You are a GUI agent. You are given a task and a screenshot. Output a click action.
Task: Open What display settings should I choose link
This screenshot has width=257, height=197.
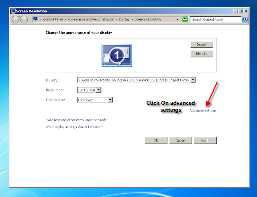coord(73,127)
